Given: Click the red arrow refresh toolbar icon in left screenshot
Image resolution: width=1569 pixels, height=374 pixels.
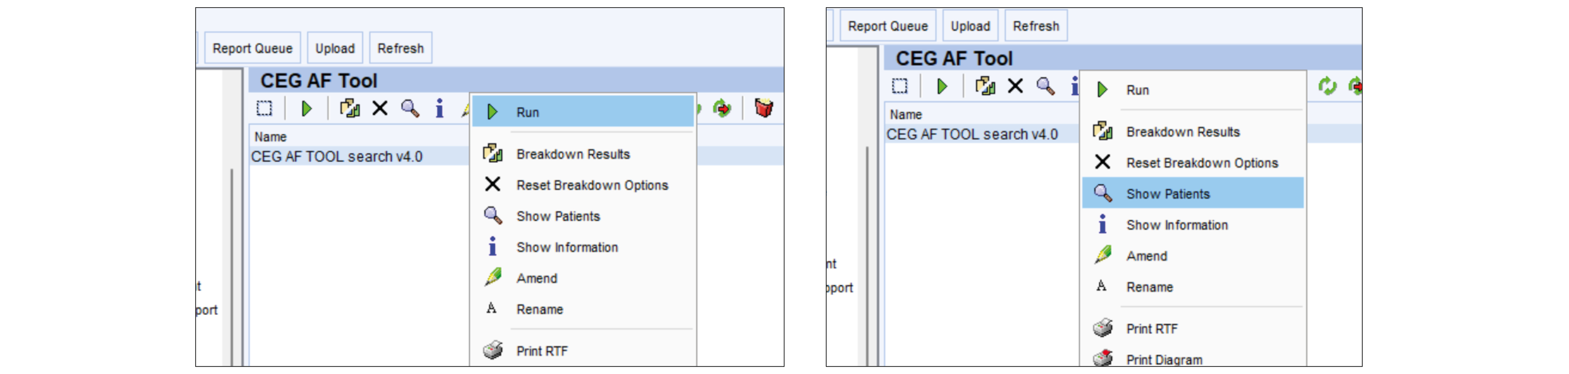Looking at the screenshot, I should pyautogui.click(x=722, y=109).
